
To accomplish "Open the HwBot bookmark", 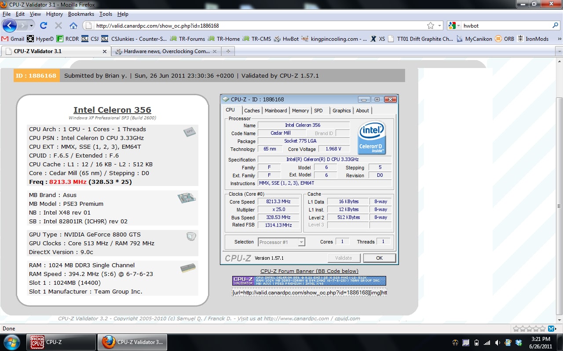I will [x=286, y=39].
